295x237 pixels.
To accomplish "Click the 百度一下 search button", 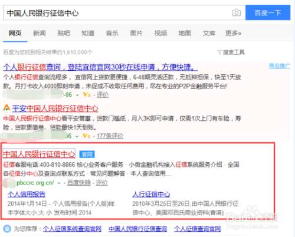I will 268,13.
